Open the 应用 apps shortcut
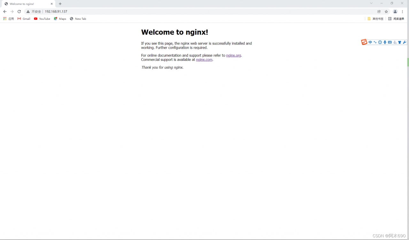409x240 pixels. (x=9, y=19)
